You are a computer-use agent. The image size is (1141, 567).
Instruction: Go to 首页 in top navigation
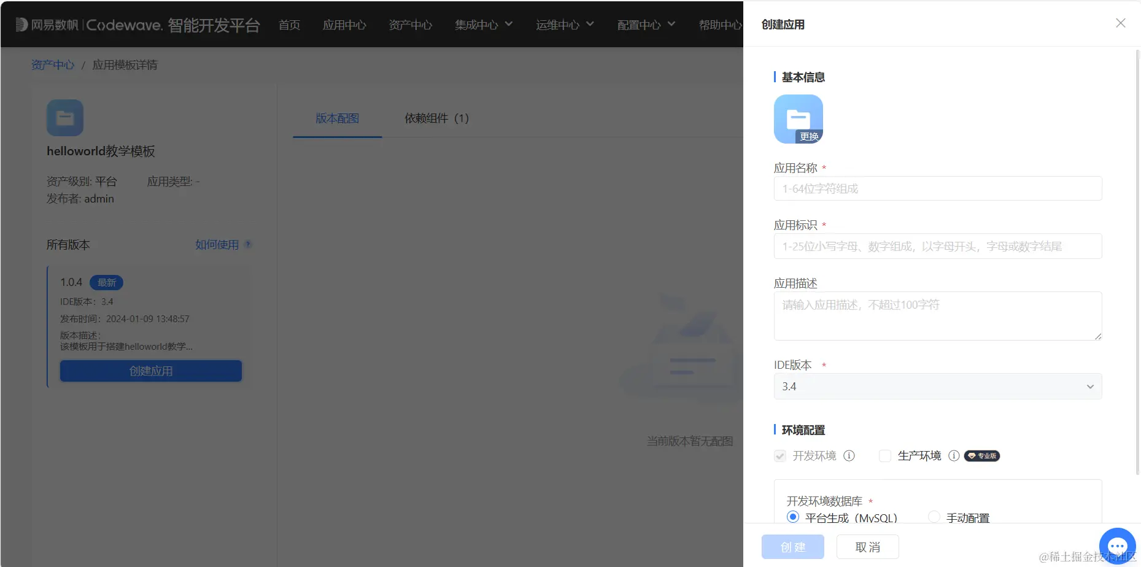[289, 25]
